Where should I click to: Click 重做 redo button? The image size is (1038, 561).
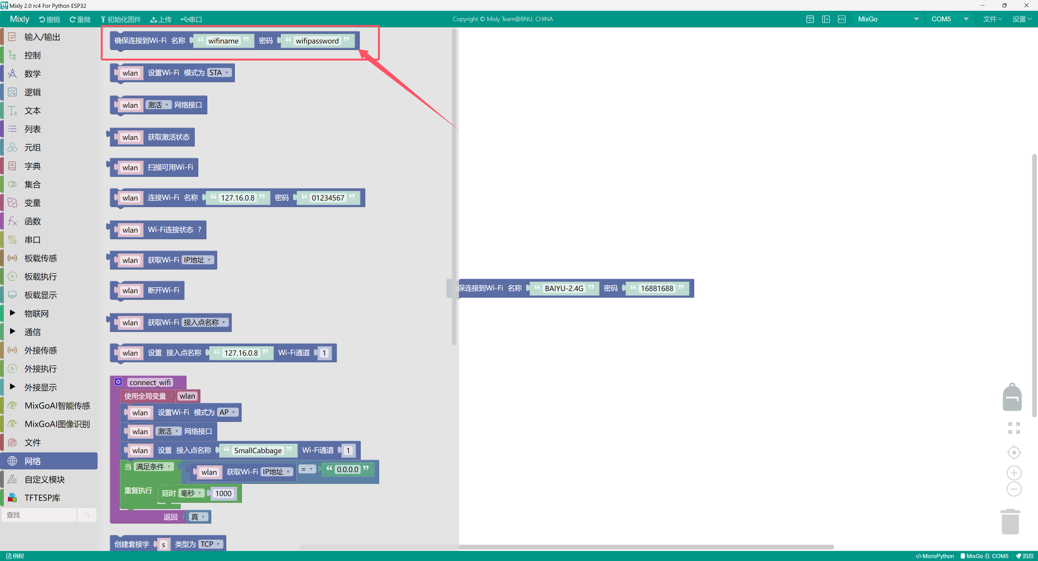(x=80, y=19)
